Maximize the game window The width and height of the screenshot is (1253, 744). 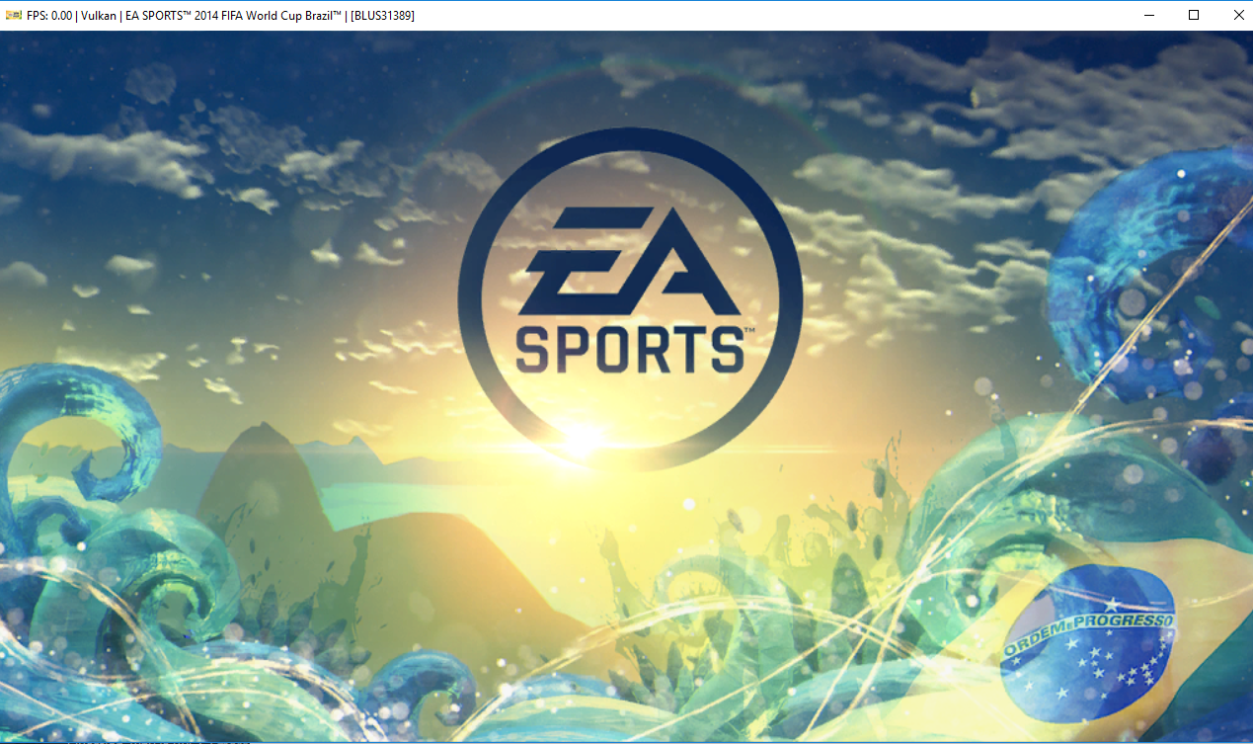coord(1194,15)
